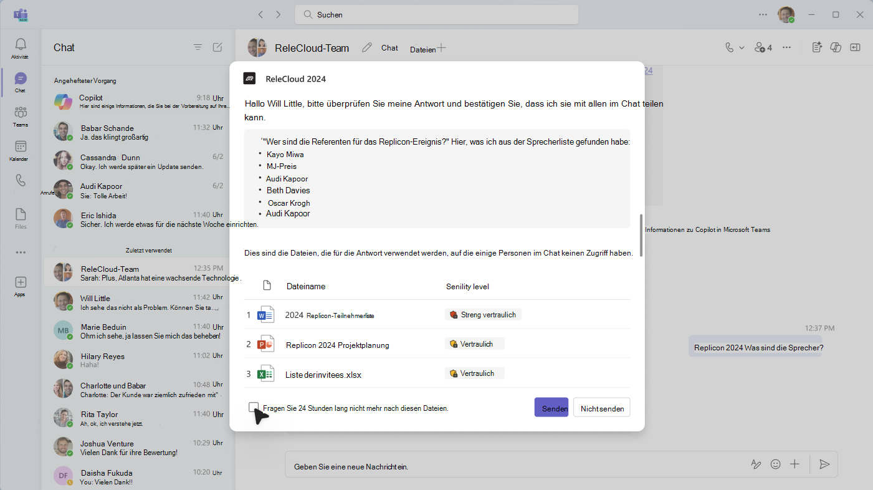Click the Dateiname column header

(306, 286)
